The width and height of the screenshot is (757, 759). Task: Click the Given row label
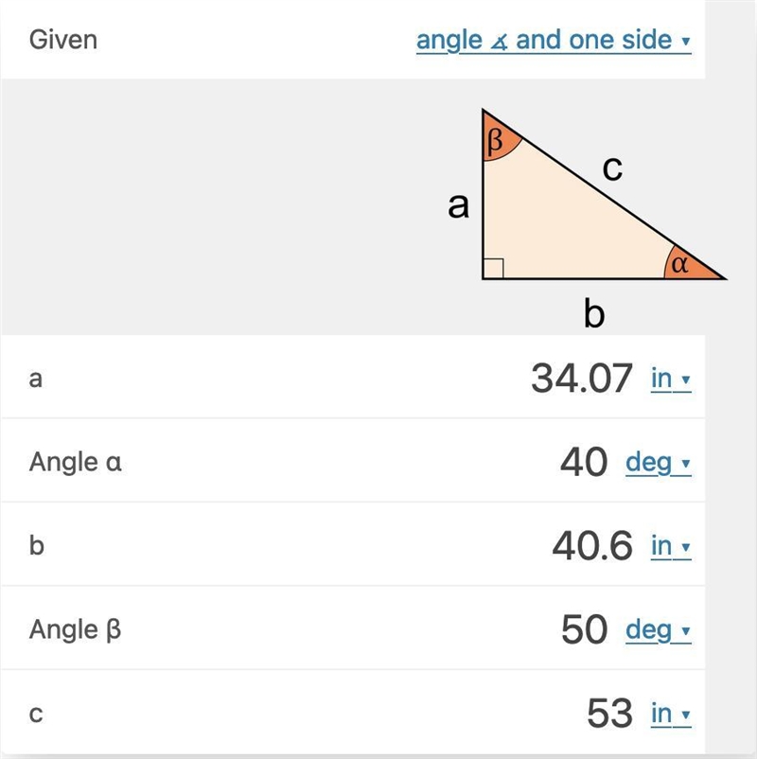coord(62,40)
